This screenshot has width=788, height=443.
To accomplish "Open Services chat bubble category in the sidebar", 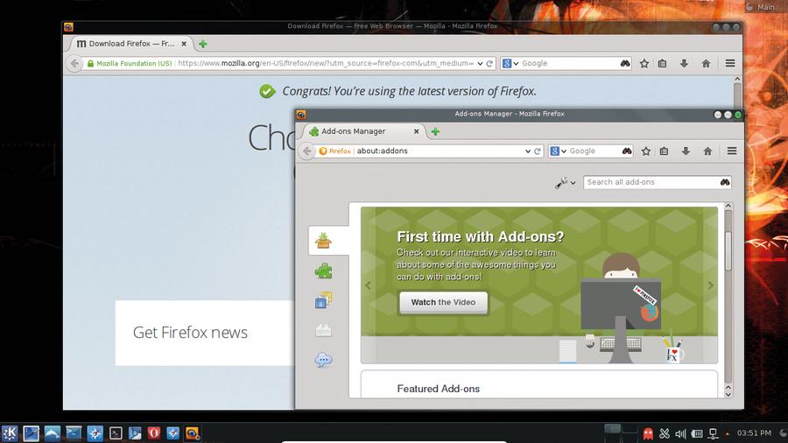I will coord(323,360).
